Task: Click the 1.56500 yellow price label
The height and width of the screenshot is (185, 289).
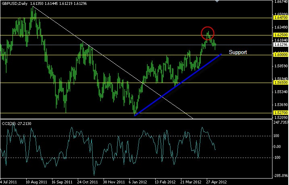Action: [281, 83]
